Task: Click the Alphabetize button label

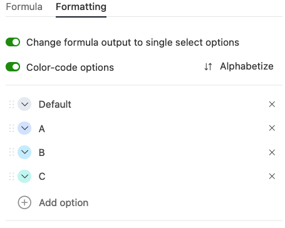Action: tap(247, 66)
